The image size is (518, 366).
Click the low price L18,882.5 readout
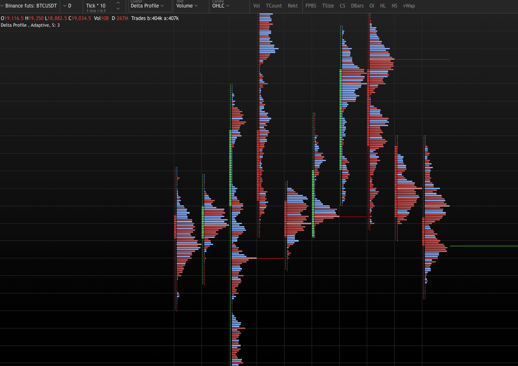tap(56, 18)
